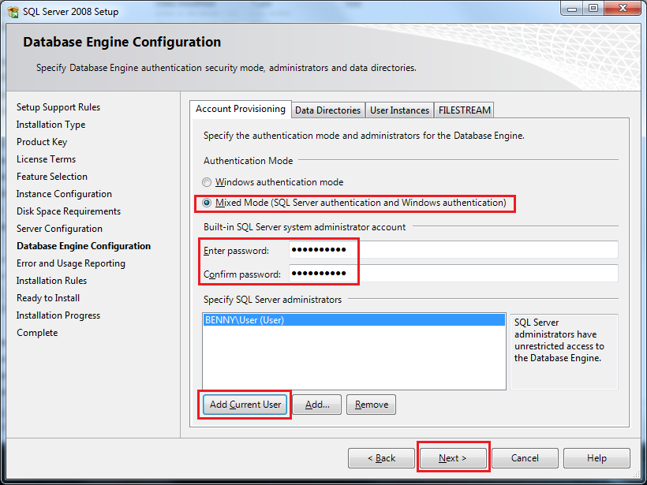Click Product Key step in sidebar
Viewport: 647px width, 485px height.
(x=42, y=142)
